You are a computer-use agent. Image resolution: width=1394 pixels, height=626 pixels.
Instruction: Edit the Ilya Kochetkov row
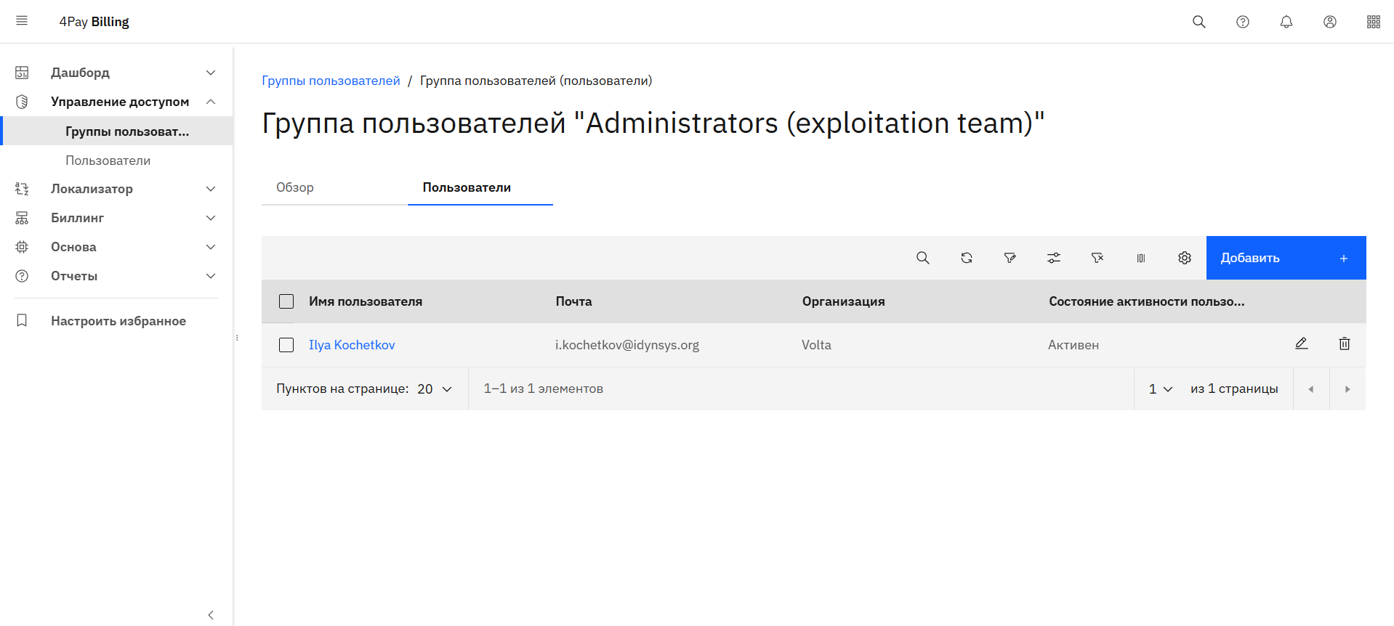(x=1301, y=344)
